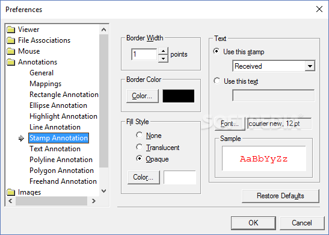The image size is (329, 235).
Task: Click the Border Color Color... button
Action: 143,96
